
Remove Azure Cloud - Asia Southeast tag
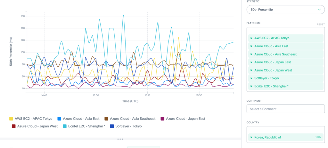coord(251,54)
